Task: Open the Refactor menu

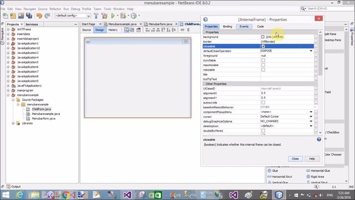Action: coord(55,9)
